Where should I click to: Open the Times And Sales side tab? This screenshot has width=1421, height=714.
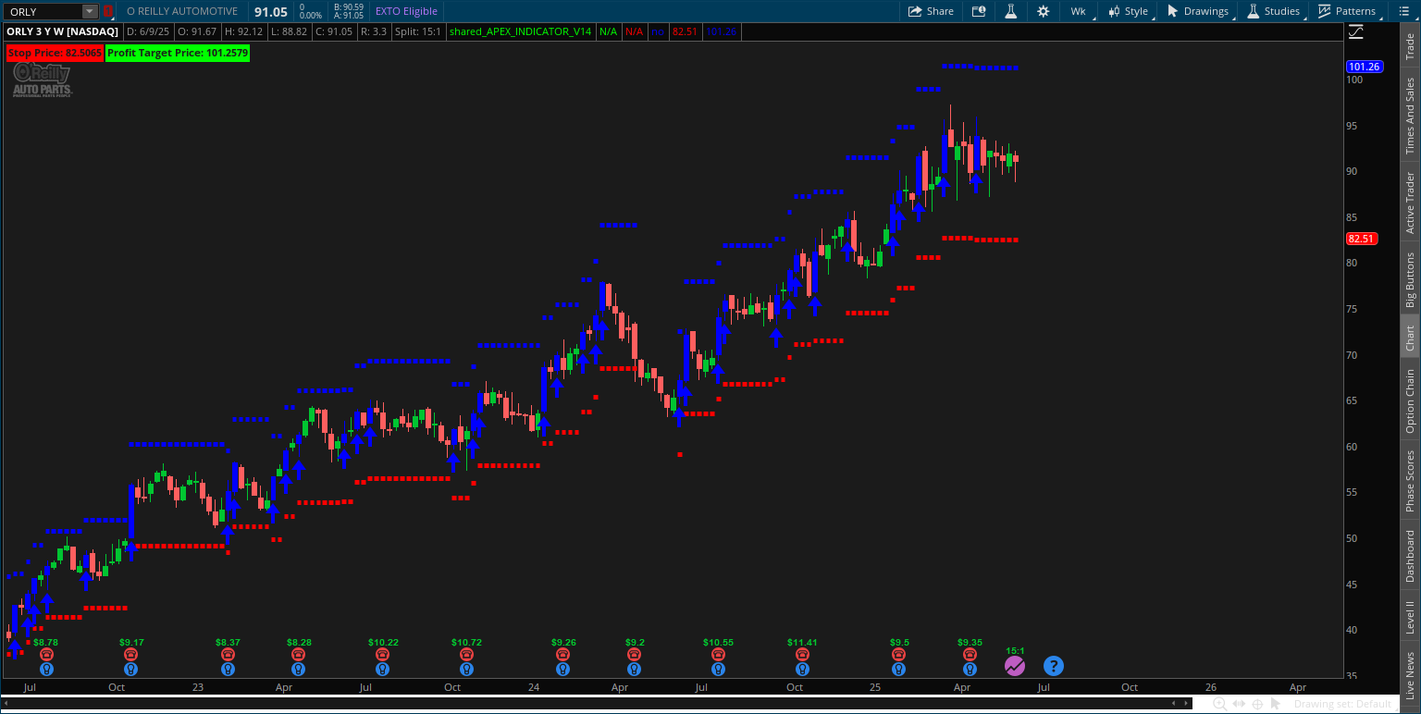tap(1410, 115)
